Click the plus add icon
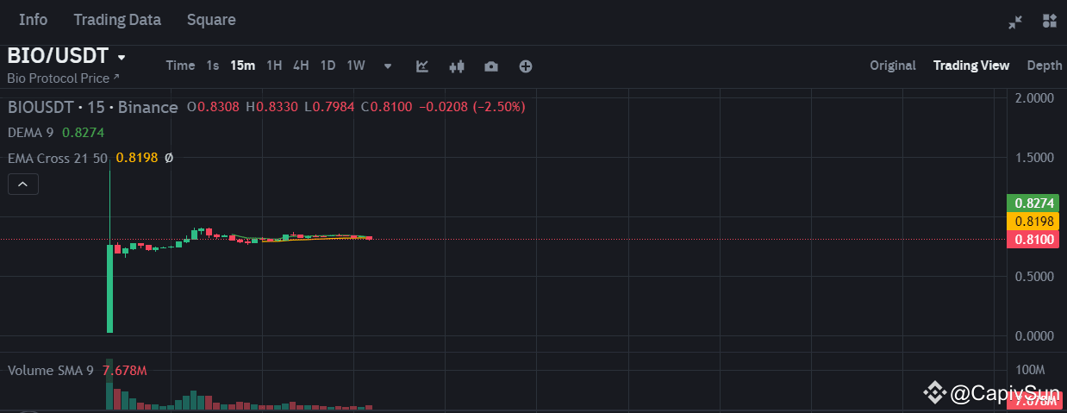The width and height of the screenshot is (1067, 413). coord(525,66)
